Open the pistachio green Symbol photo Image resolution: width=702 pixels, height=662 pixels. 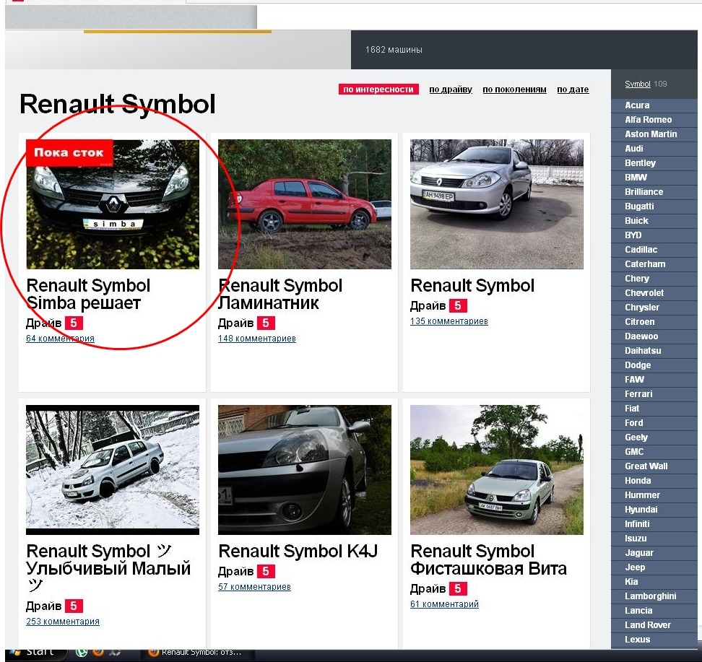tap(496, 469)
